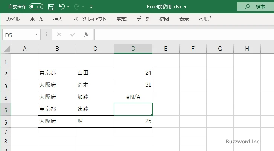Viewport: 274px width, 151px height.
Task: Switch to the 校閲 tab
Action: tap(164, 19)
